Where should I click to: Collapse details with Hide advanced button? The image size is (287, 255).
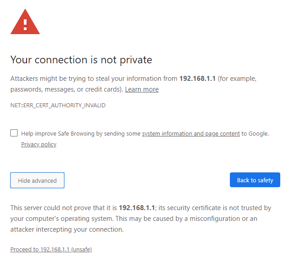(x=37, y=180)
